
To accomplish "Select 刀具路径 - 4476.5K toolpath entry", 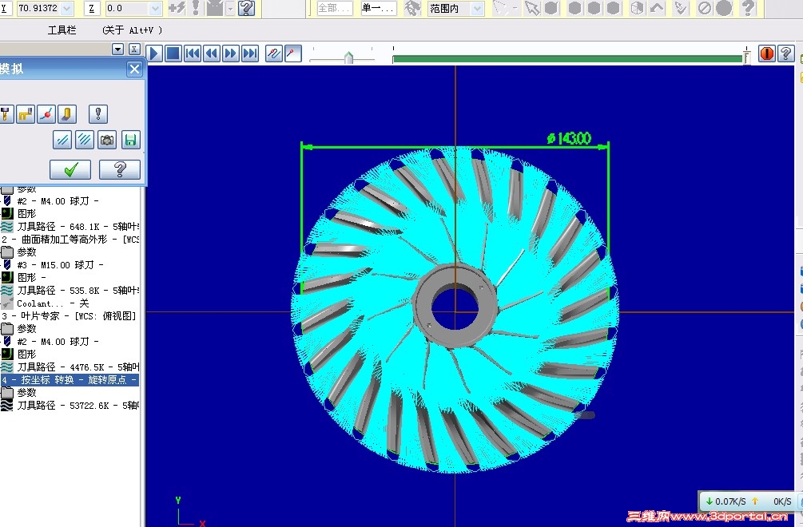I will [78, 367].
